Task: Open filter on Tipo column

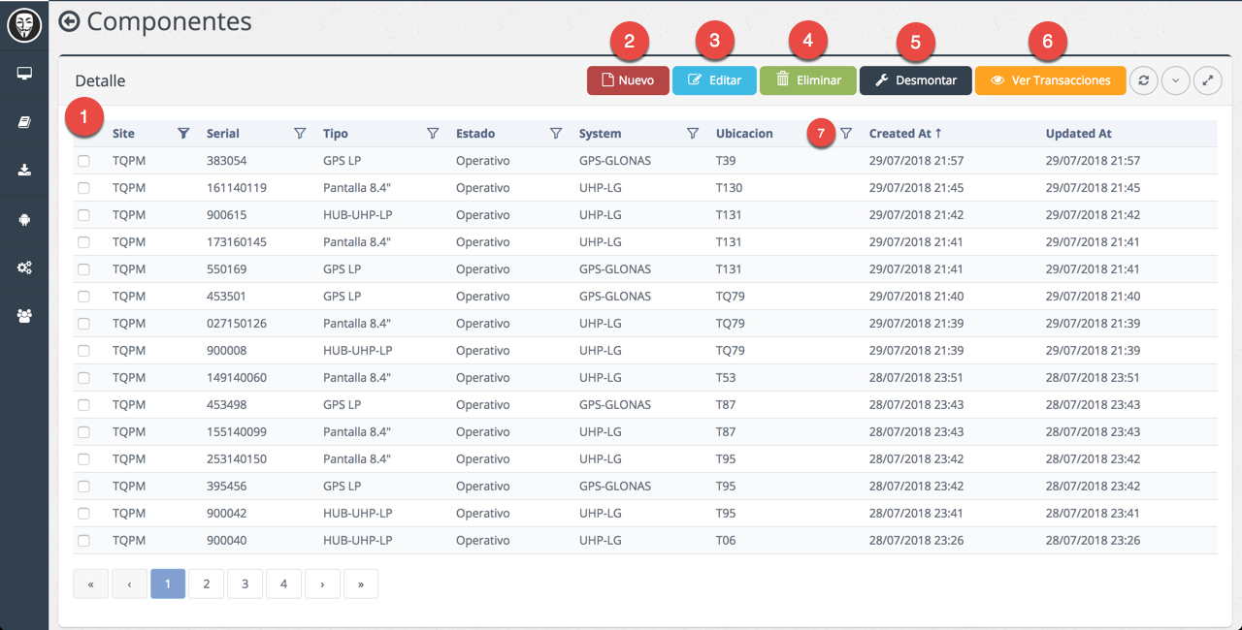Action: (x=433, y=134)
